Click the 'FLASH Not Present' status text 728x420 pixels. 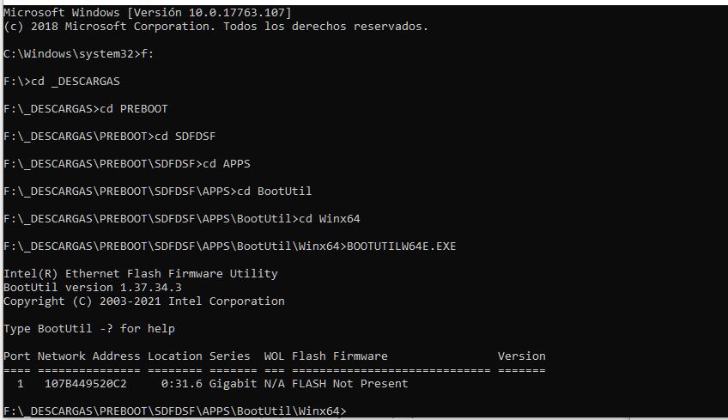350,383
